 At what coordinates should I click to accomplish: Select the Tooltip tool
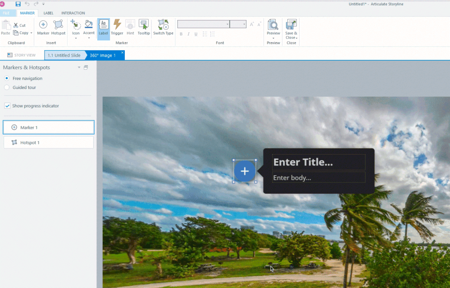[144, 27]
